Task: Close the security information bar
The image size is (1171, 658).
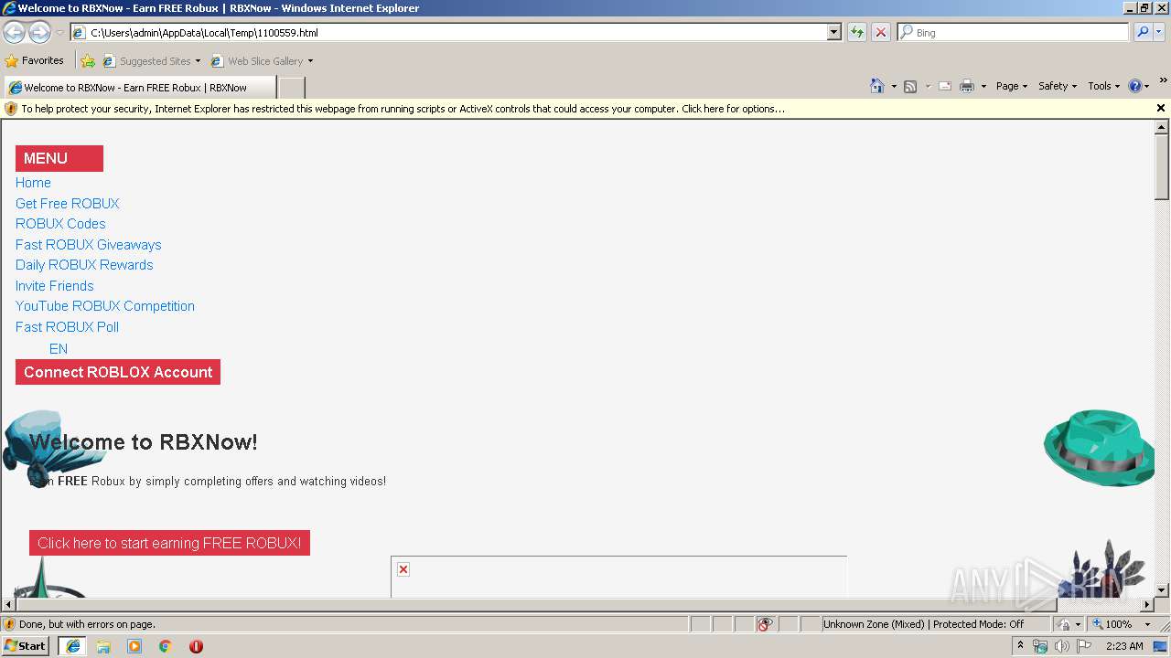Action: pos(1161,108)
